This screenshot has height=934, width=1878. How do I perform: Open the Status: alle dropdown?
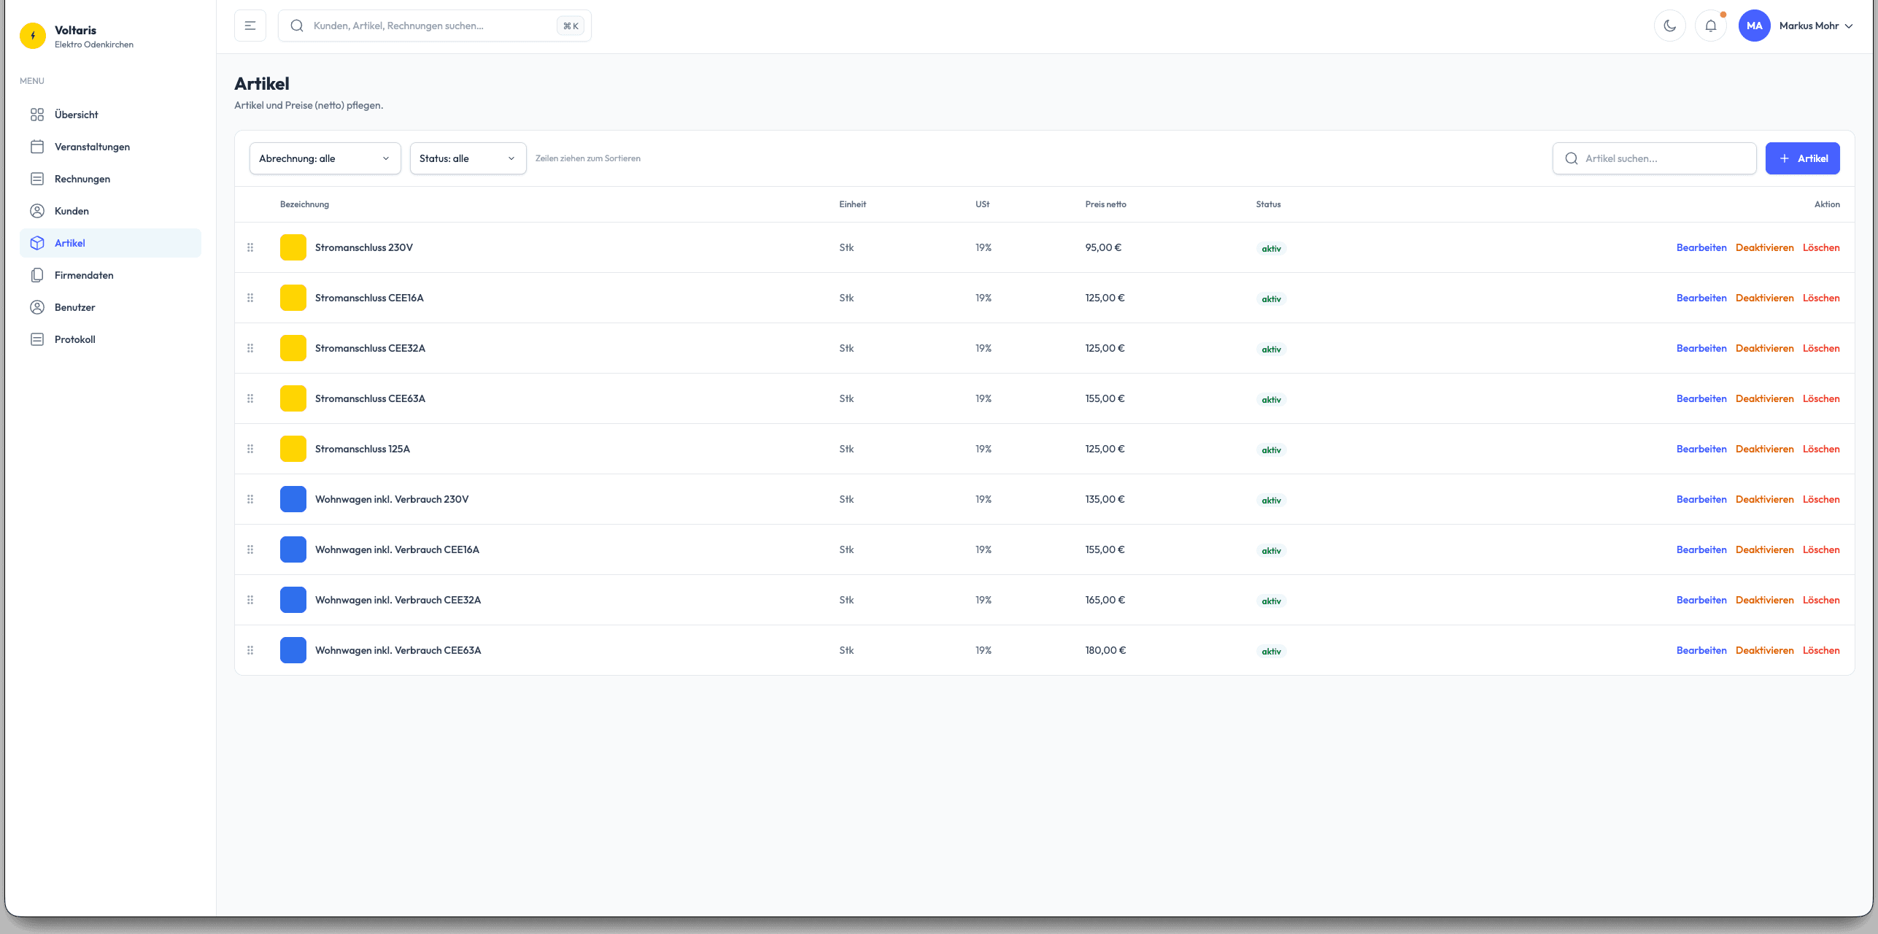pos(468,158)
